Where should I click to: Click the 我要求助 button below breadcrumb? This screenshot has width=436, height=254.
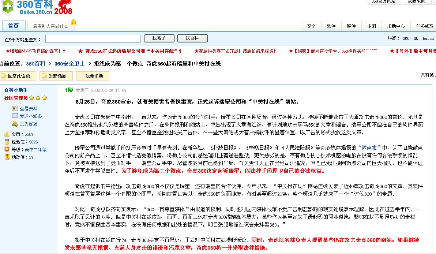pos(93,76)
